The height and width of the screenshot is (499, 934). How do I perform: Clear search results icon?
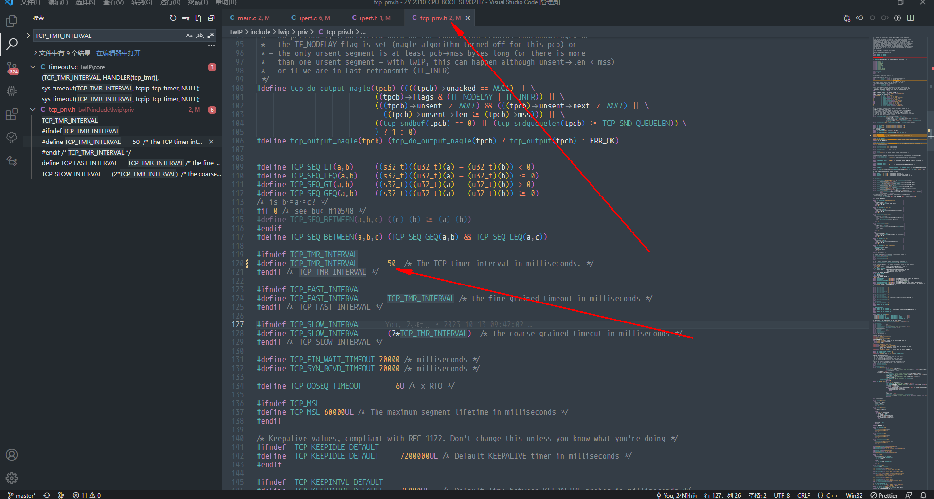186,18
